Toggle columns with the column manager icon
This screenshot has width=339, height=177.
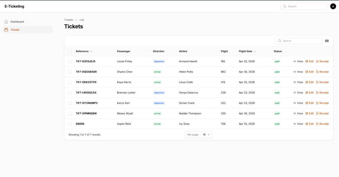pos(327,41)
